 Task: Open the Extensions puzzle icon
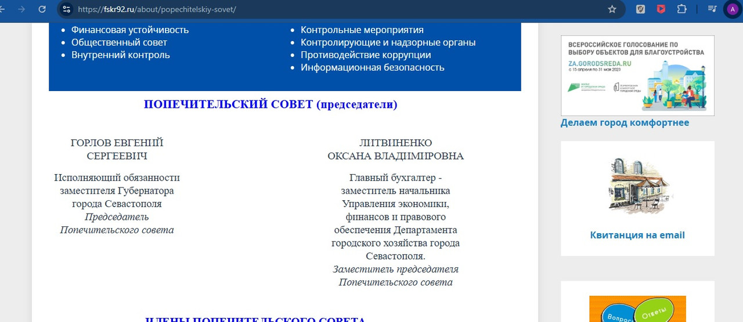coord(681,9)
